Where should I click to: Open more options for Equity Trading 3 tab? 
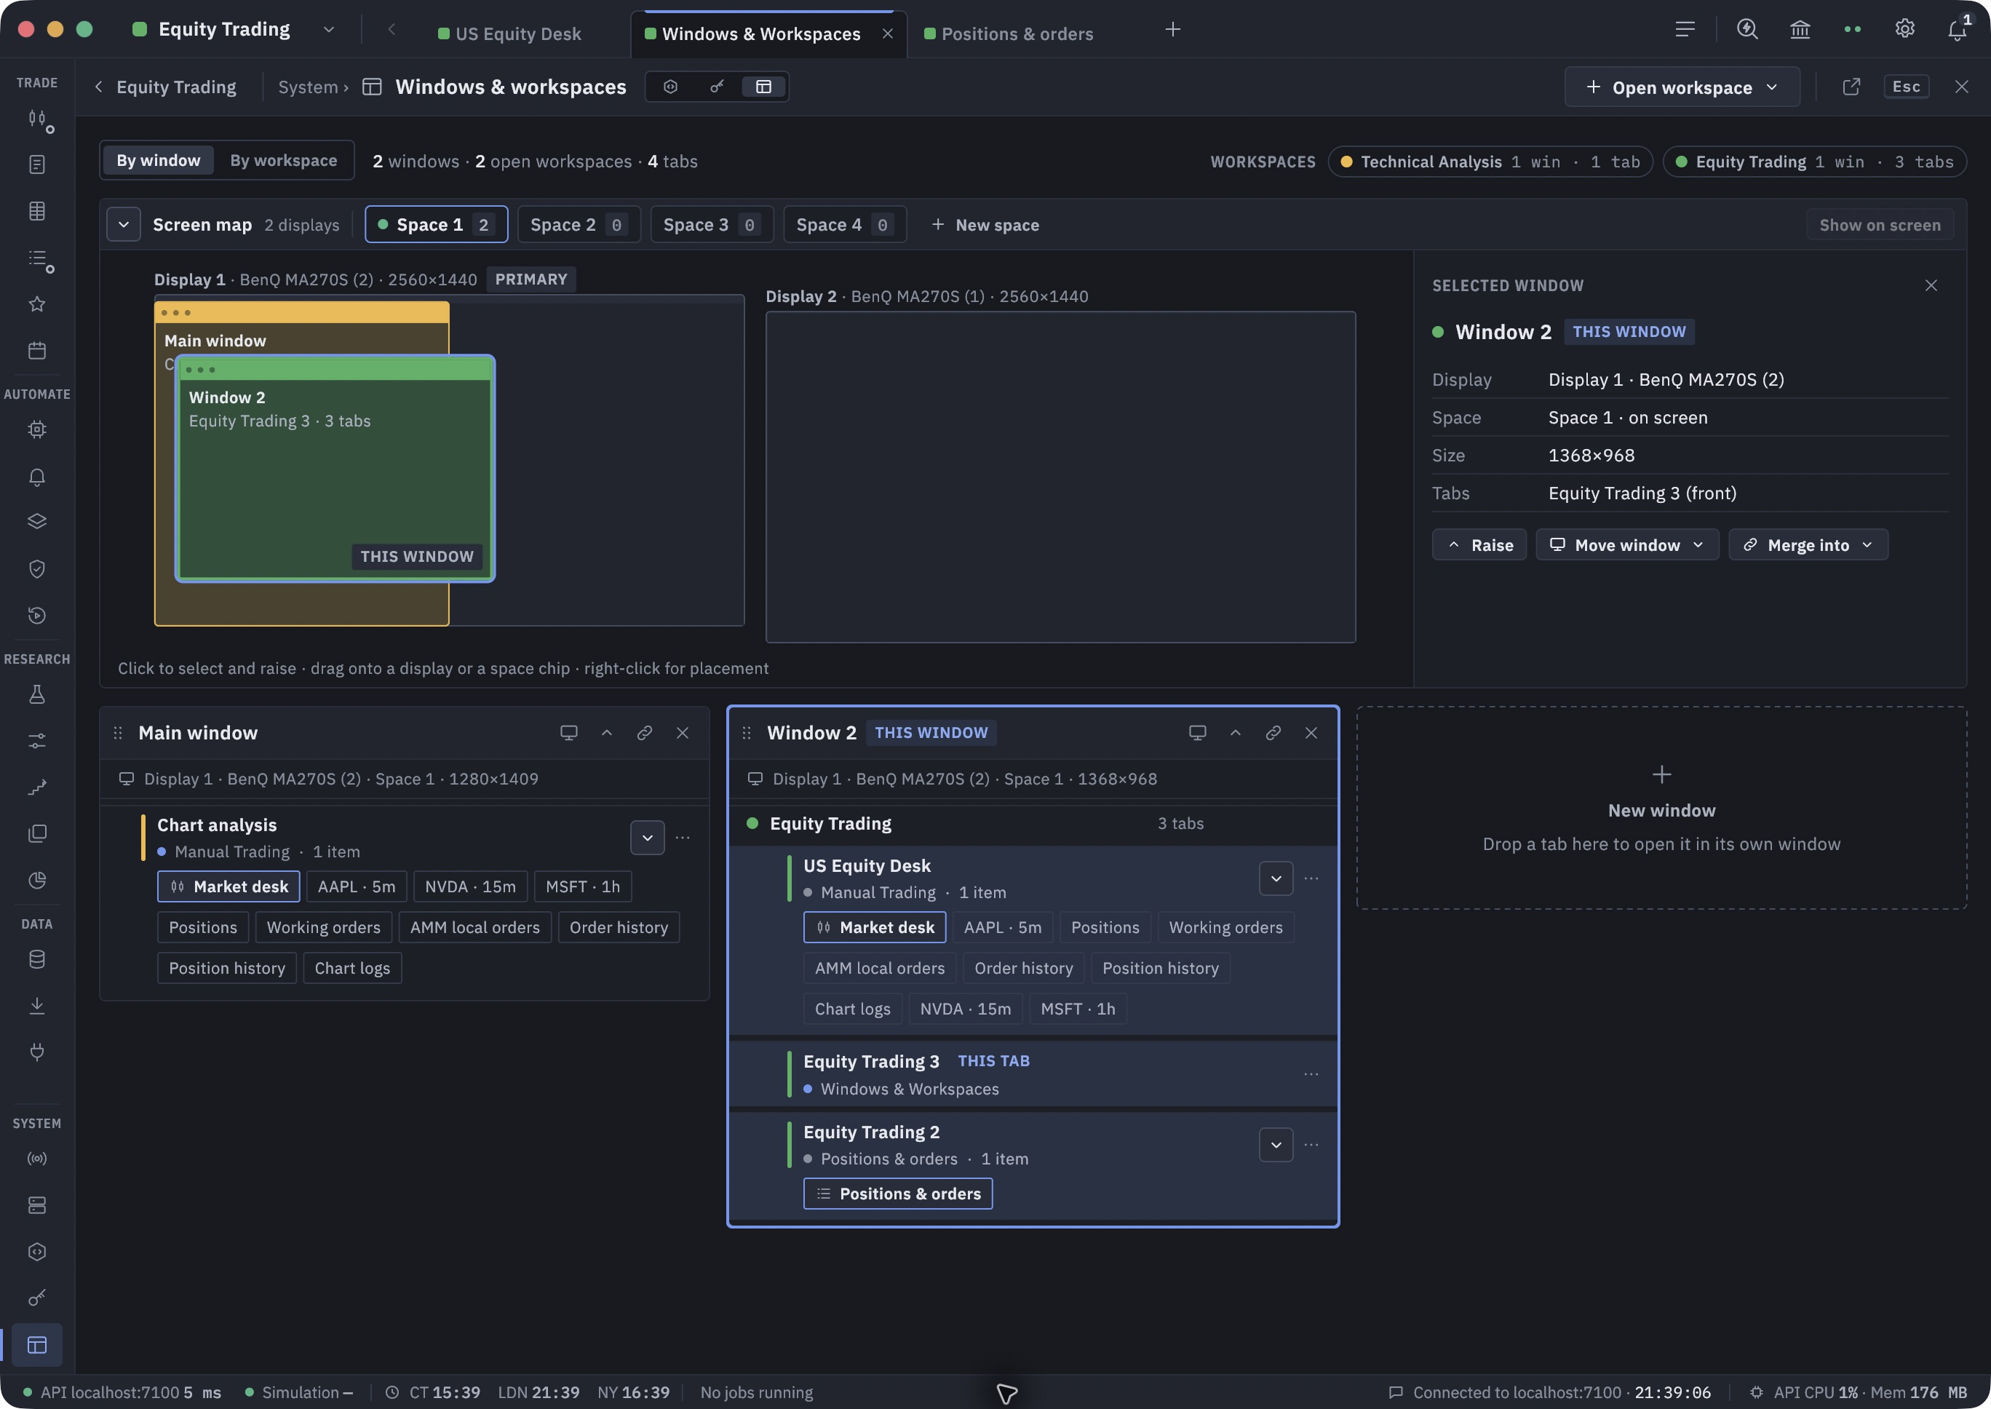[x=1311, y=1074]
